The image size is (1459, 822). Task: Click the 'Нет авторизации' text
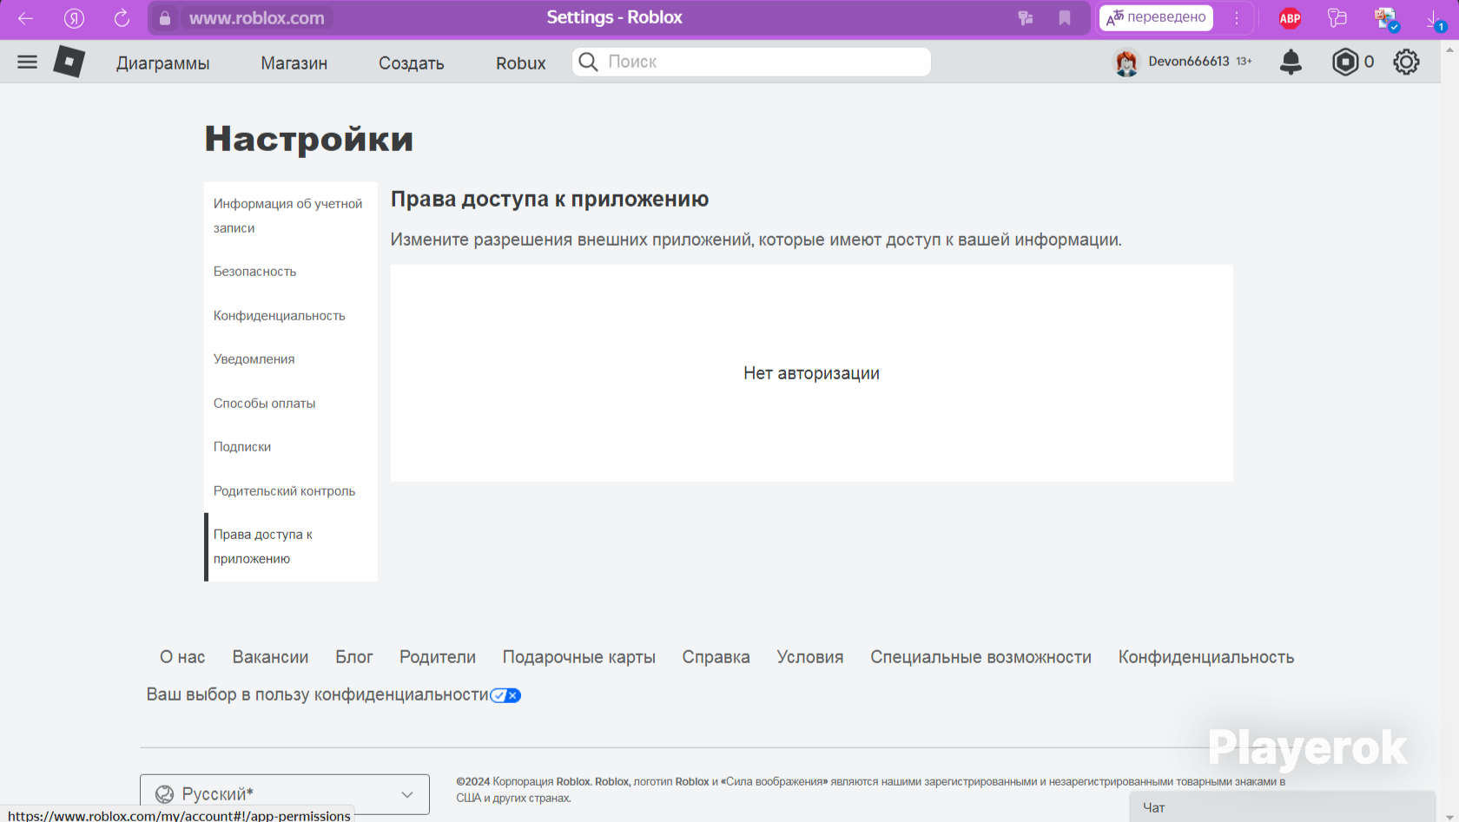(x=811, y=373)
